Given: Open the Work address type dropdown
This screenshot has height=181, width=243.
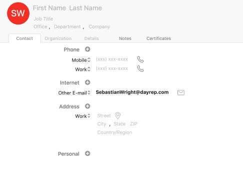Looking at the screenshot, I should click(x=82, y=116).
